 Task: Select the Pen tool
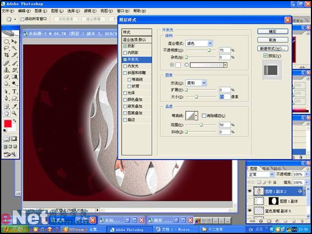pyautogui.click(x=6, y=99)
